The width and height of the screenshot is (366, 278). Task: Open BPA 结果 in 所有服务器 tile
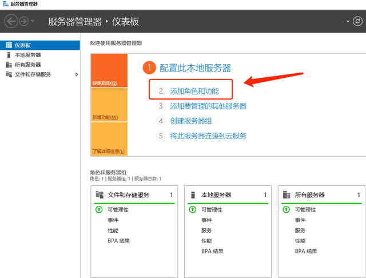306,251
